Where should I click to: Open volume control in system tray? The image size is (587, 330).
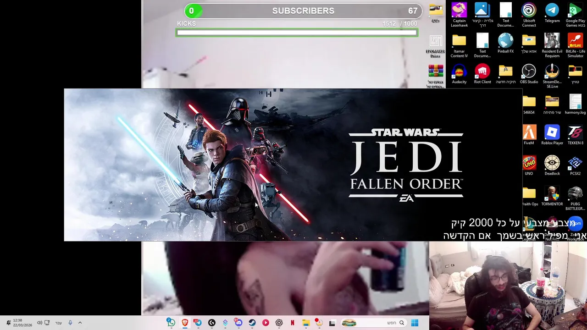39,323
